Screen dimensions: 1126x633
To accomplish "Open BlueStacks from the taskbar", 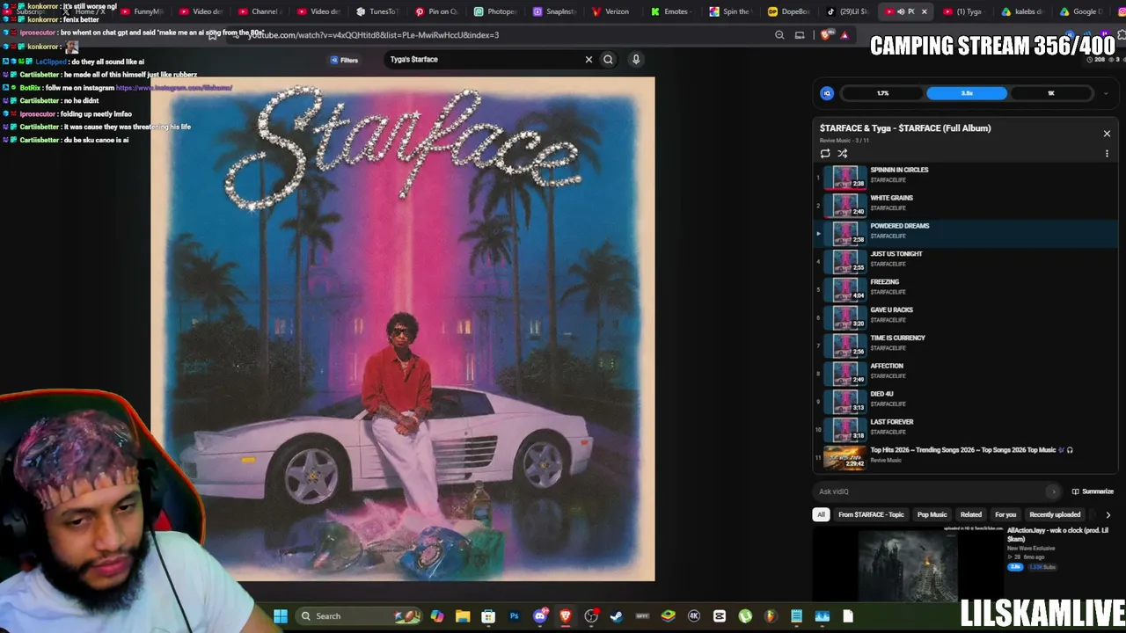I will tap(669, 616).
